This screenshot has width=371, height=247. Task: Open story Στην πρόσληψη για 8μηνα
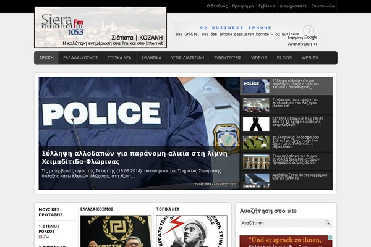[296, 159]
